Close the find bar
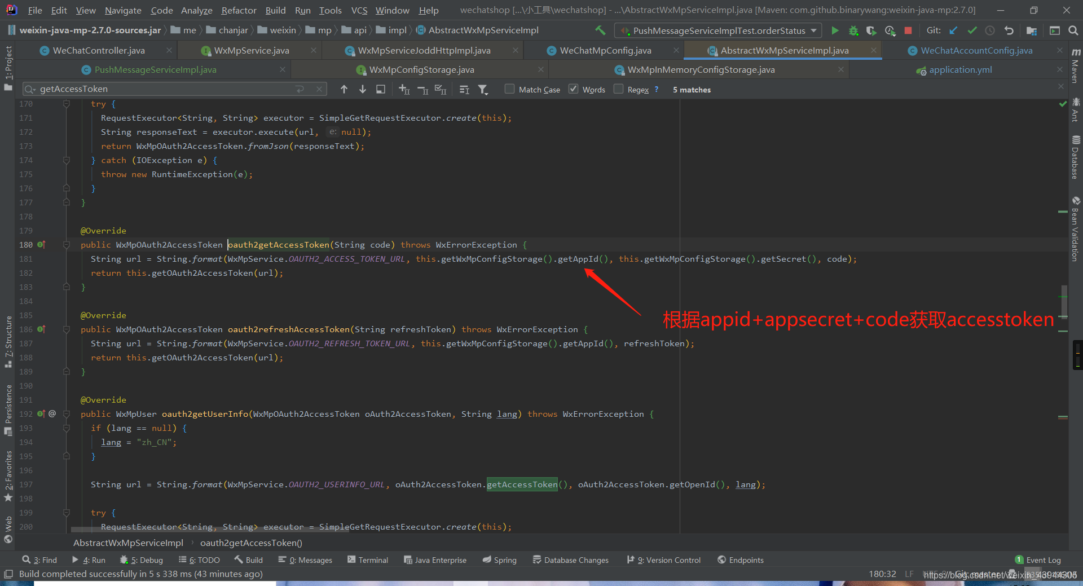This screenshot has height=586, width=1083. (x=1061, y=86)
